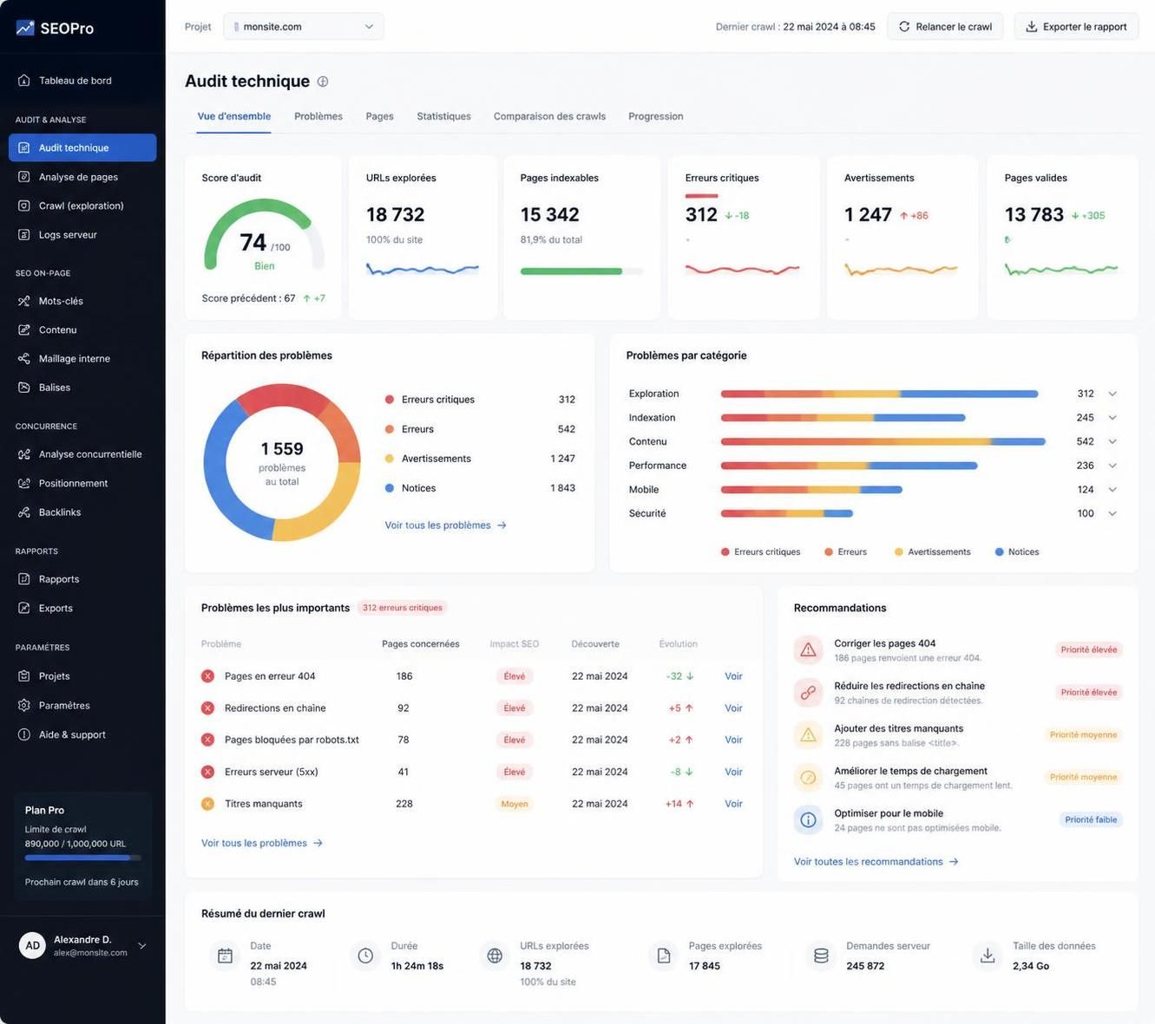The image size is (1155, 1024).
Task: Click warning icon of Corriger les pages 404
Action: [x=808, y=649]
